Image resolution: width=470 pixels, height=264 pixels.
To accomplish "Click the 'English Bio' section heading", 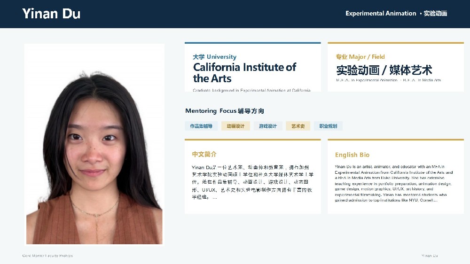I will [x=352, y=155].
